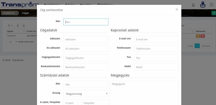Click the logout arrow icon
216x105 pixels.
[x=211, y=5]
